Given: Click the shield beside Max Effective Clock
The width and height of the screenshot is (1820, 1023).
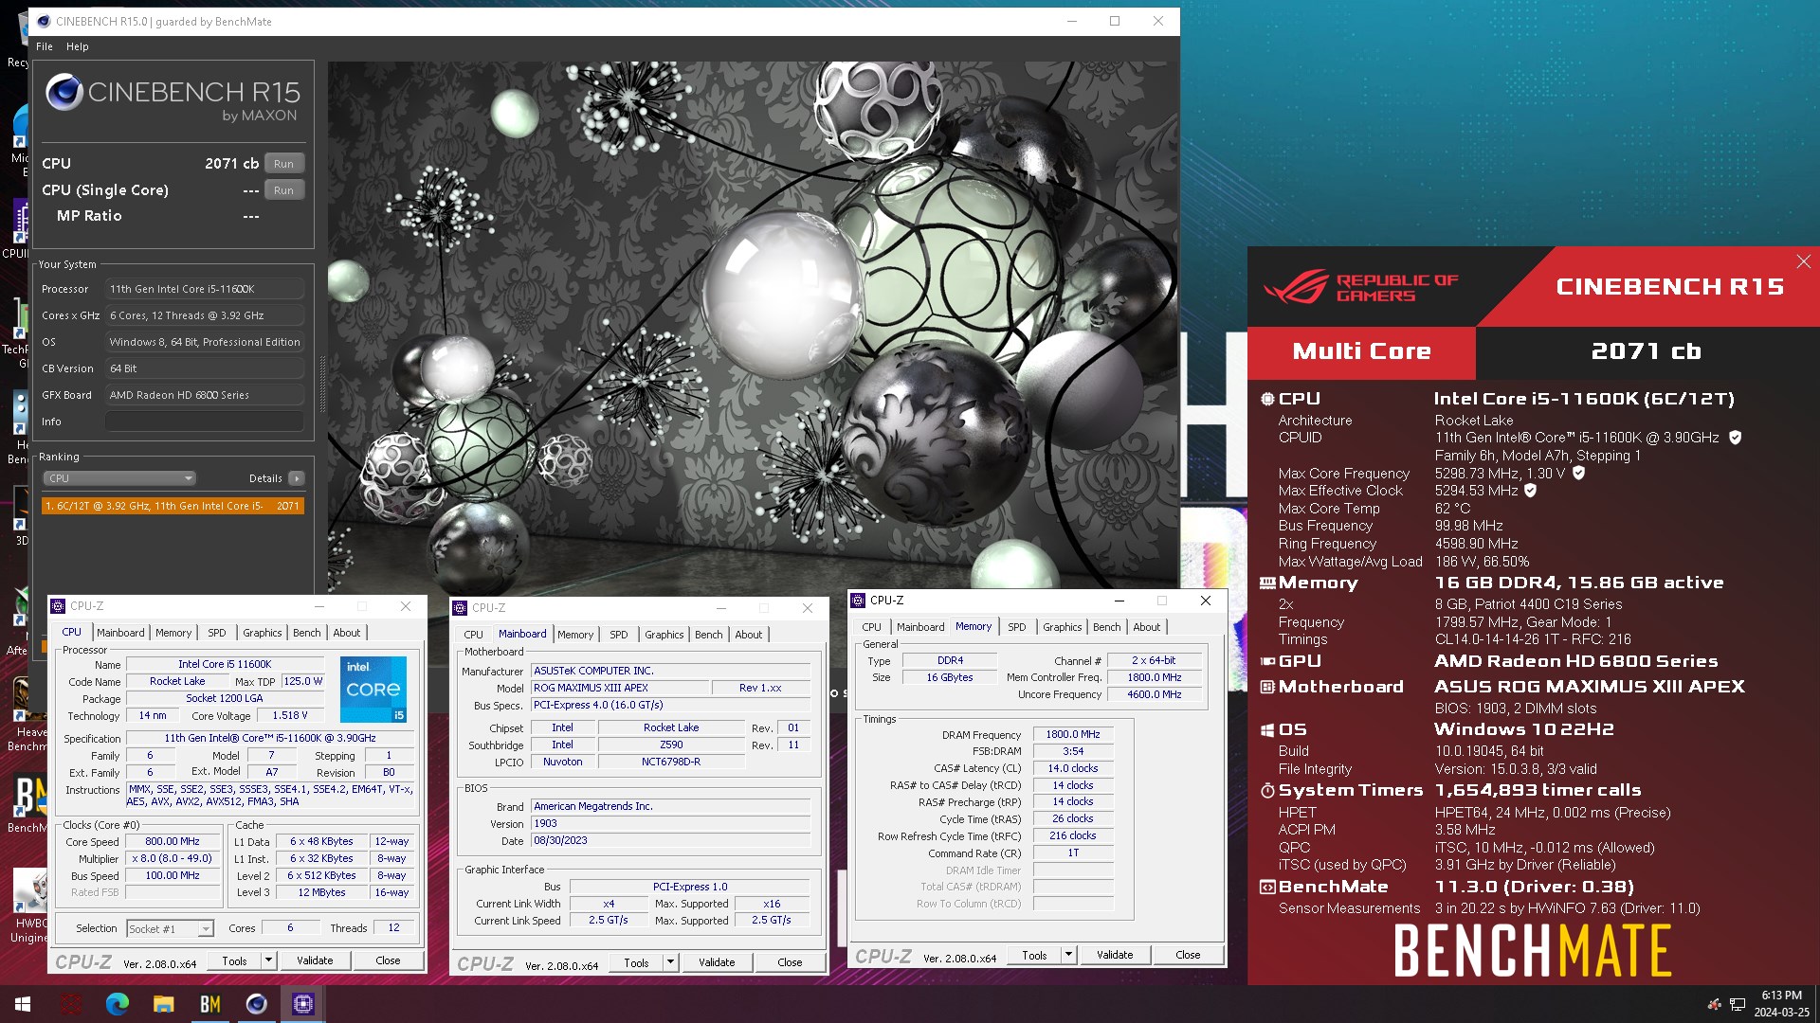Looking at the screenshot, I should (x=1530, y=491).
